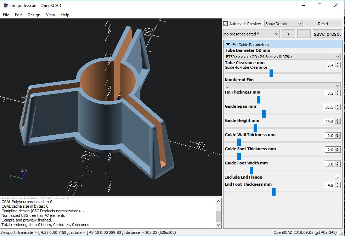Decrease Guide Foot Width with down arrow
The width and height of the screenshot is (345, 236).
[x=338, y=165]
